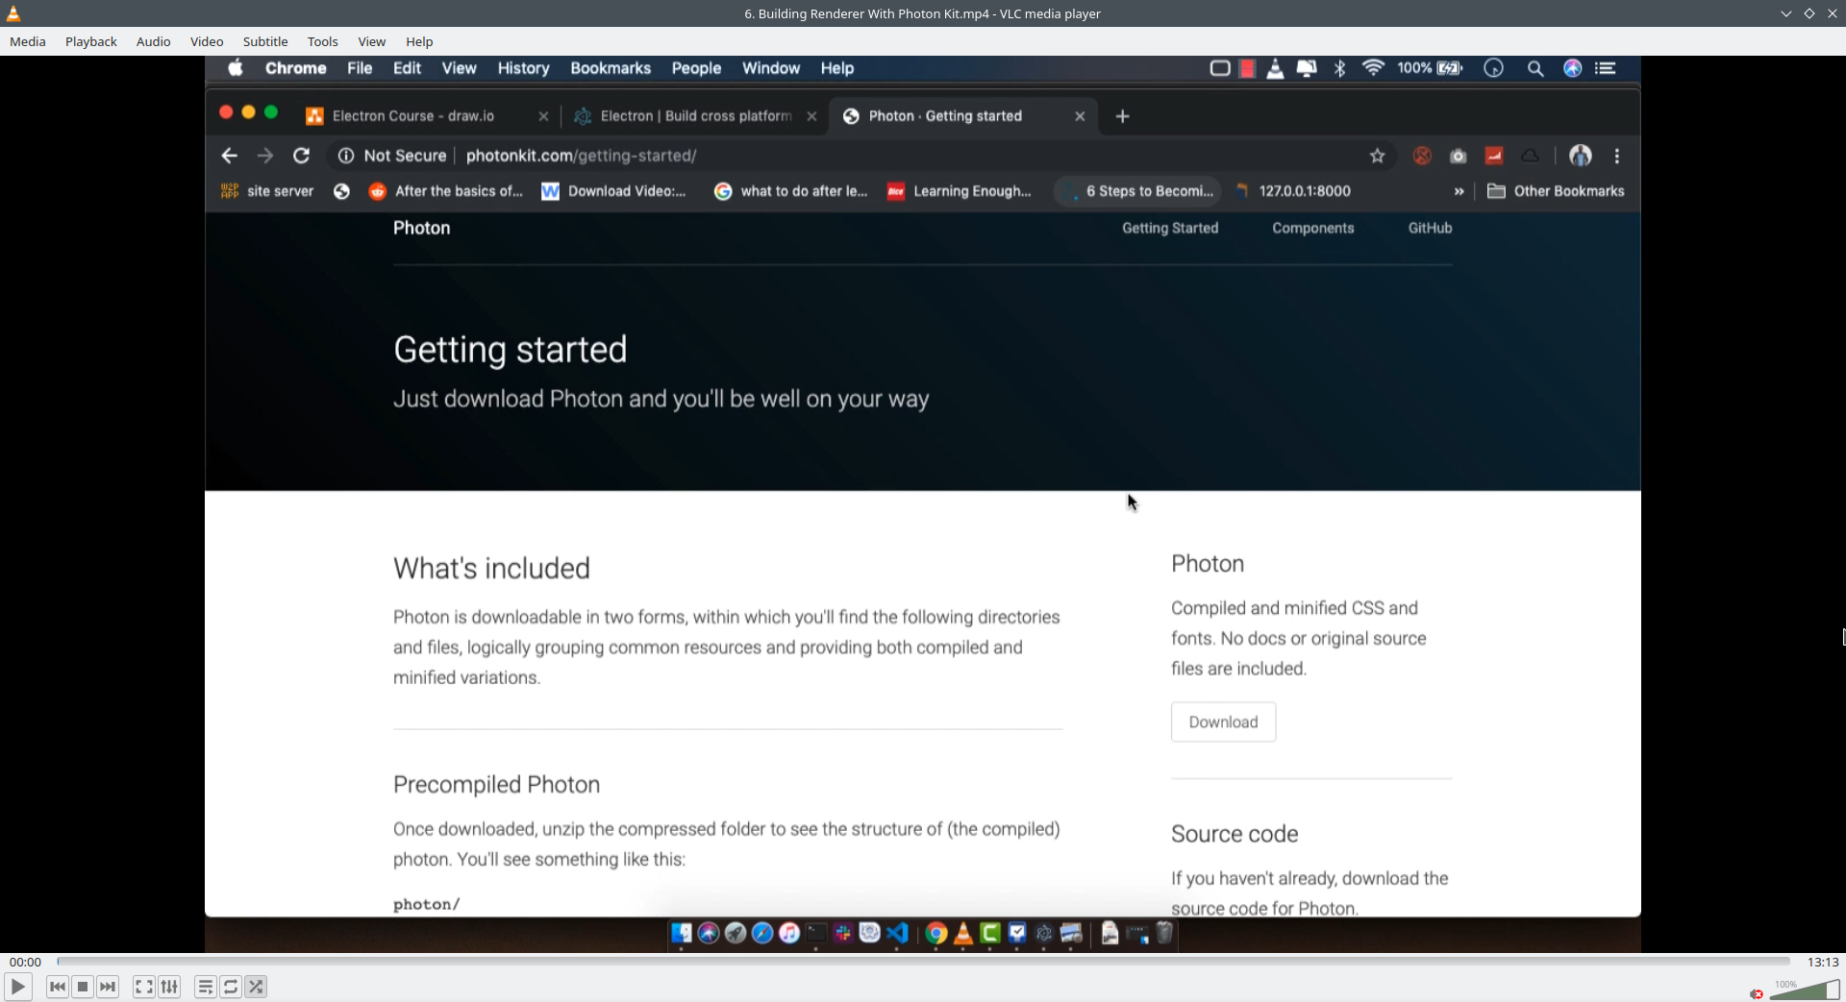Click the elapsed time 00:00 label
1846x1002 pixels.
[26, 962]
